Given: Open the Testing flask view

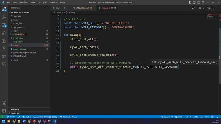Looking at the screenshot, I should coord(4,49).
